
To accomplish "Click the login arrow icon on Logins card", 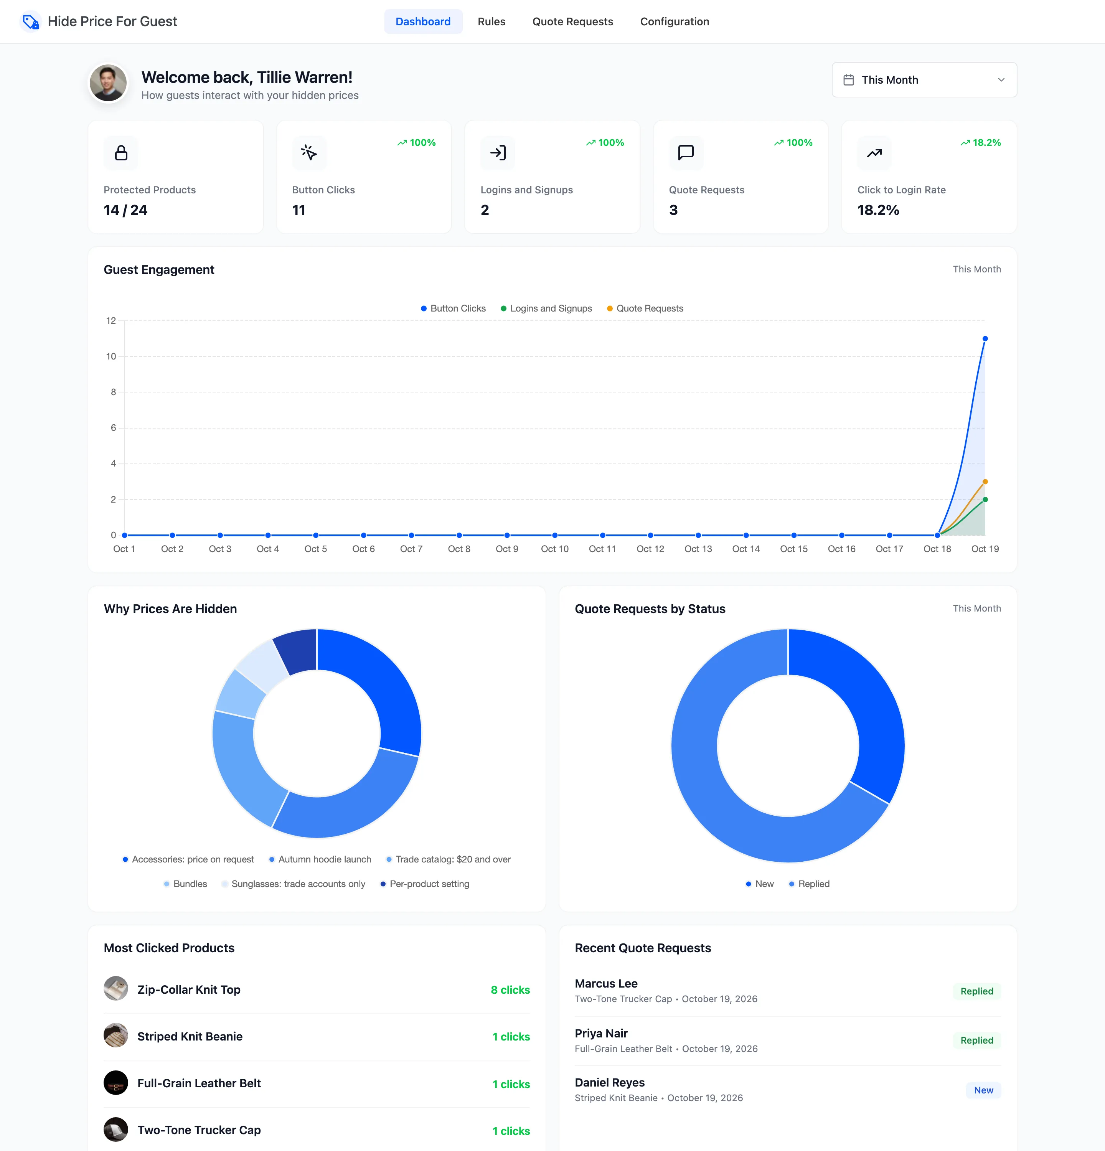I will [498, 153].
